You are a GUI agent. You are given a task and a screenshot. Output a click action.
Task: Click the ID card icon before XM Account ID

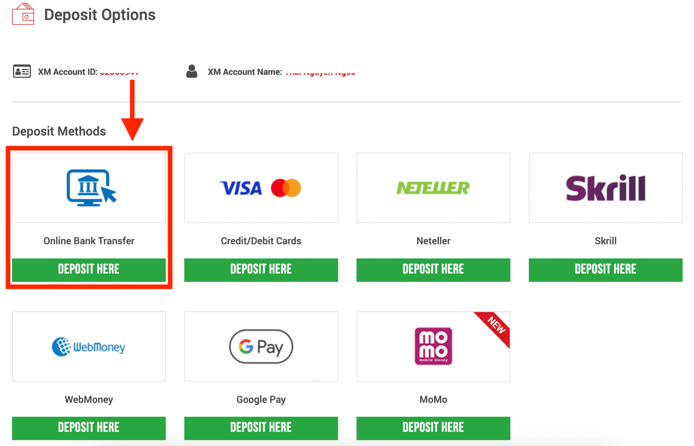[x=22, y=71]
